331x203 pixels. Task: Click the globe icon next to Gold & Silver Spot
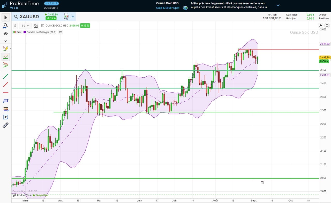tap(185, 8)
